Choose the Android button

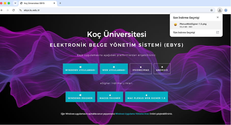[x=162, y=69]
